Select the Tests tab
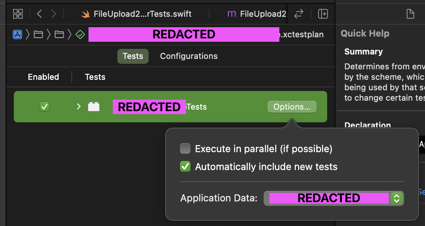This screenshot has height=226, width=425. tap(133, 56)
